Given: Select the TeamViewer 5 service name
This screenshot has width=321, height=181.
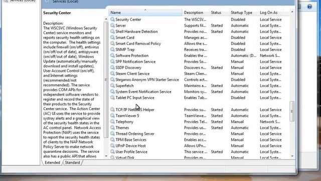Looking at the screenshot, I should 127,116.
